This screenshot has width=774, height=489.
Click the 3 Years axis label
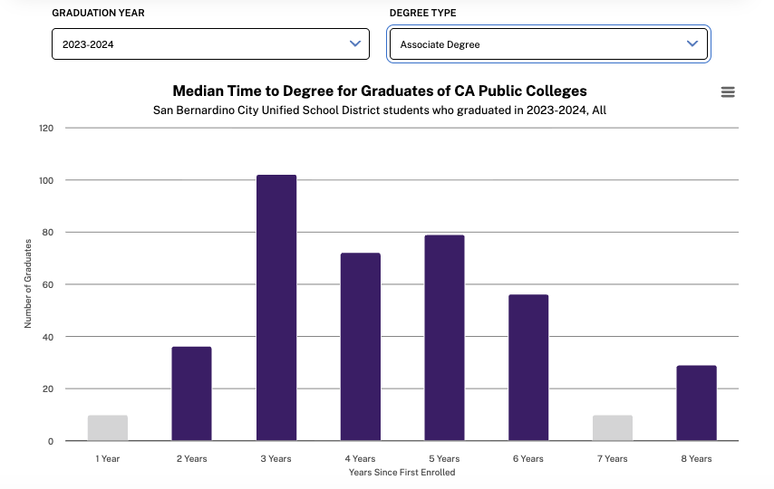276,458
